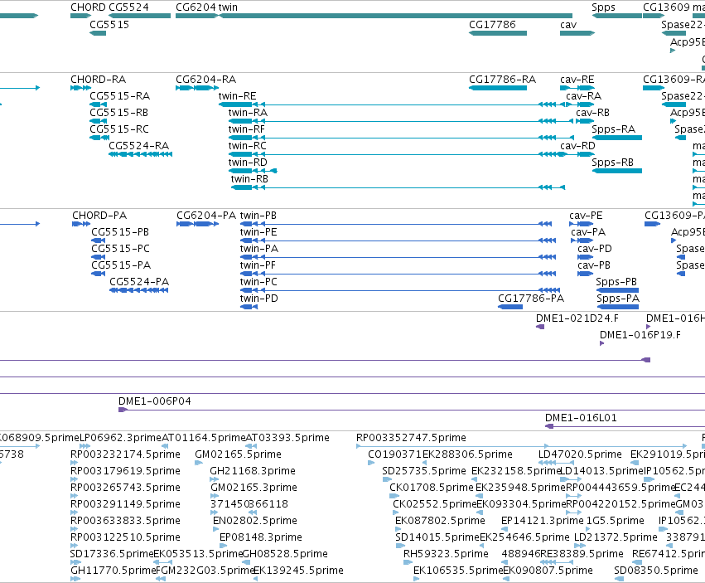Select the CG5524-PA protein label
Viewport: 705px width, 583px height.
point(139,282)
